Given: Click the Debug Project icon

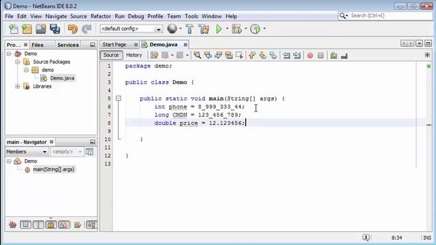Looking at the screenshot, I should click(236, 29).
